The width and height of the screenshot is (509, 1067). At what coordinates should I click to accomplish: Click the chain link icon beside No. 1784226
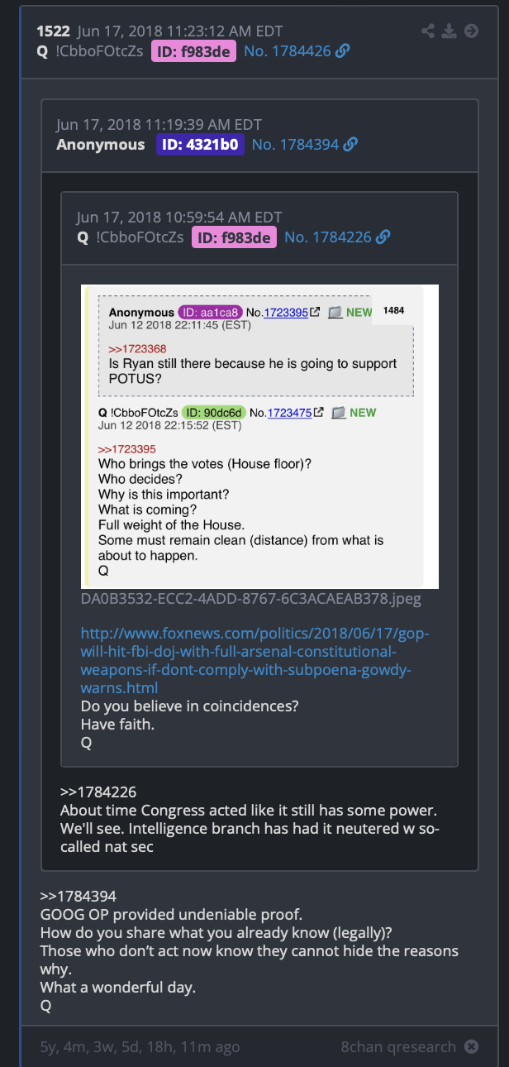tap(383, 237)
